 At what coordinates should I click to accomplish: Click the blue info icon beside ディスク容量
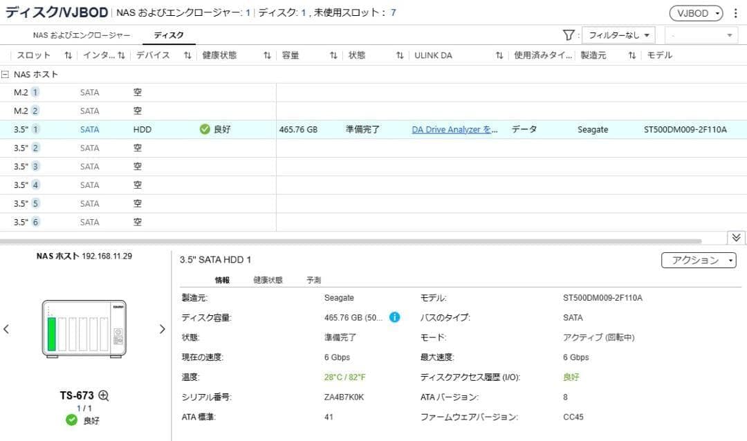tap(394, 317)
